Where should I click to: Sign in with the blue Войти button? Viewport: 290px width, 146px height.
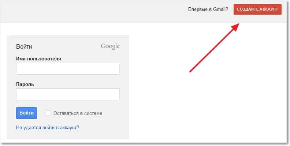26,113
